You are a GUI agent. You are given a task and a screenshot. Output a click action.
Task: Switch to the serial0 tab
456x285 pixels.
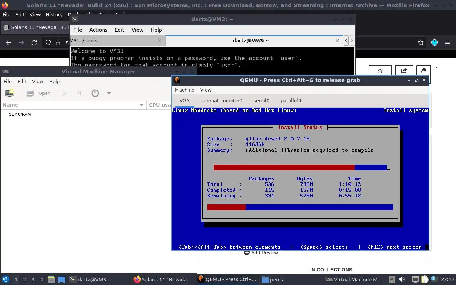click(x=261, y=100)
